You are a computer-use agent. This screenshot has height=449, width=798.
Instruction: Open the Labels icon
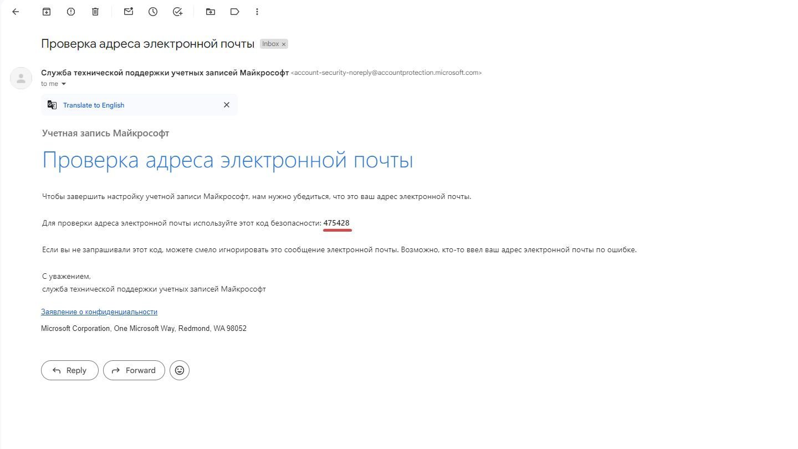(x=235, y=12)
